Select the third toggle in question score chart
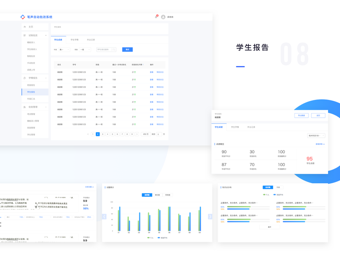The height and width of the screenshot is (255, 340). click(x=167, y=195)
